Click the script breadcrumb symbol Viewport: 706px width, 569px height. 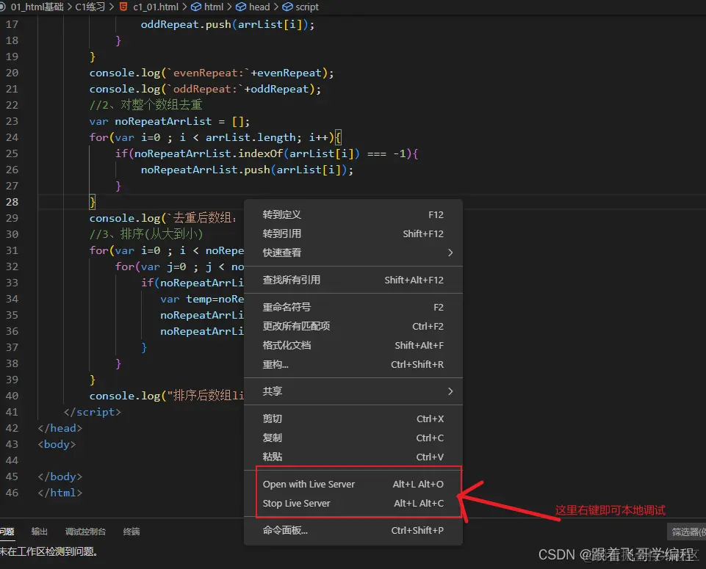[x=307, y=7]
